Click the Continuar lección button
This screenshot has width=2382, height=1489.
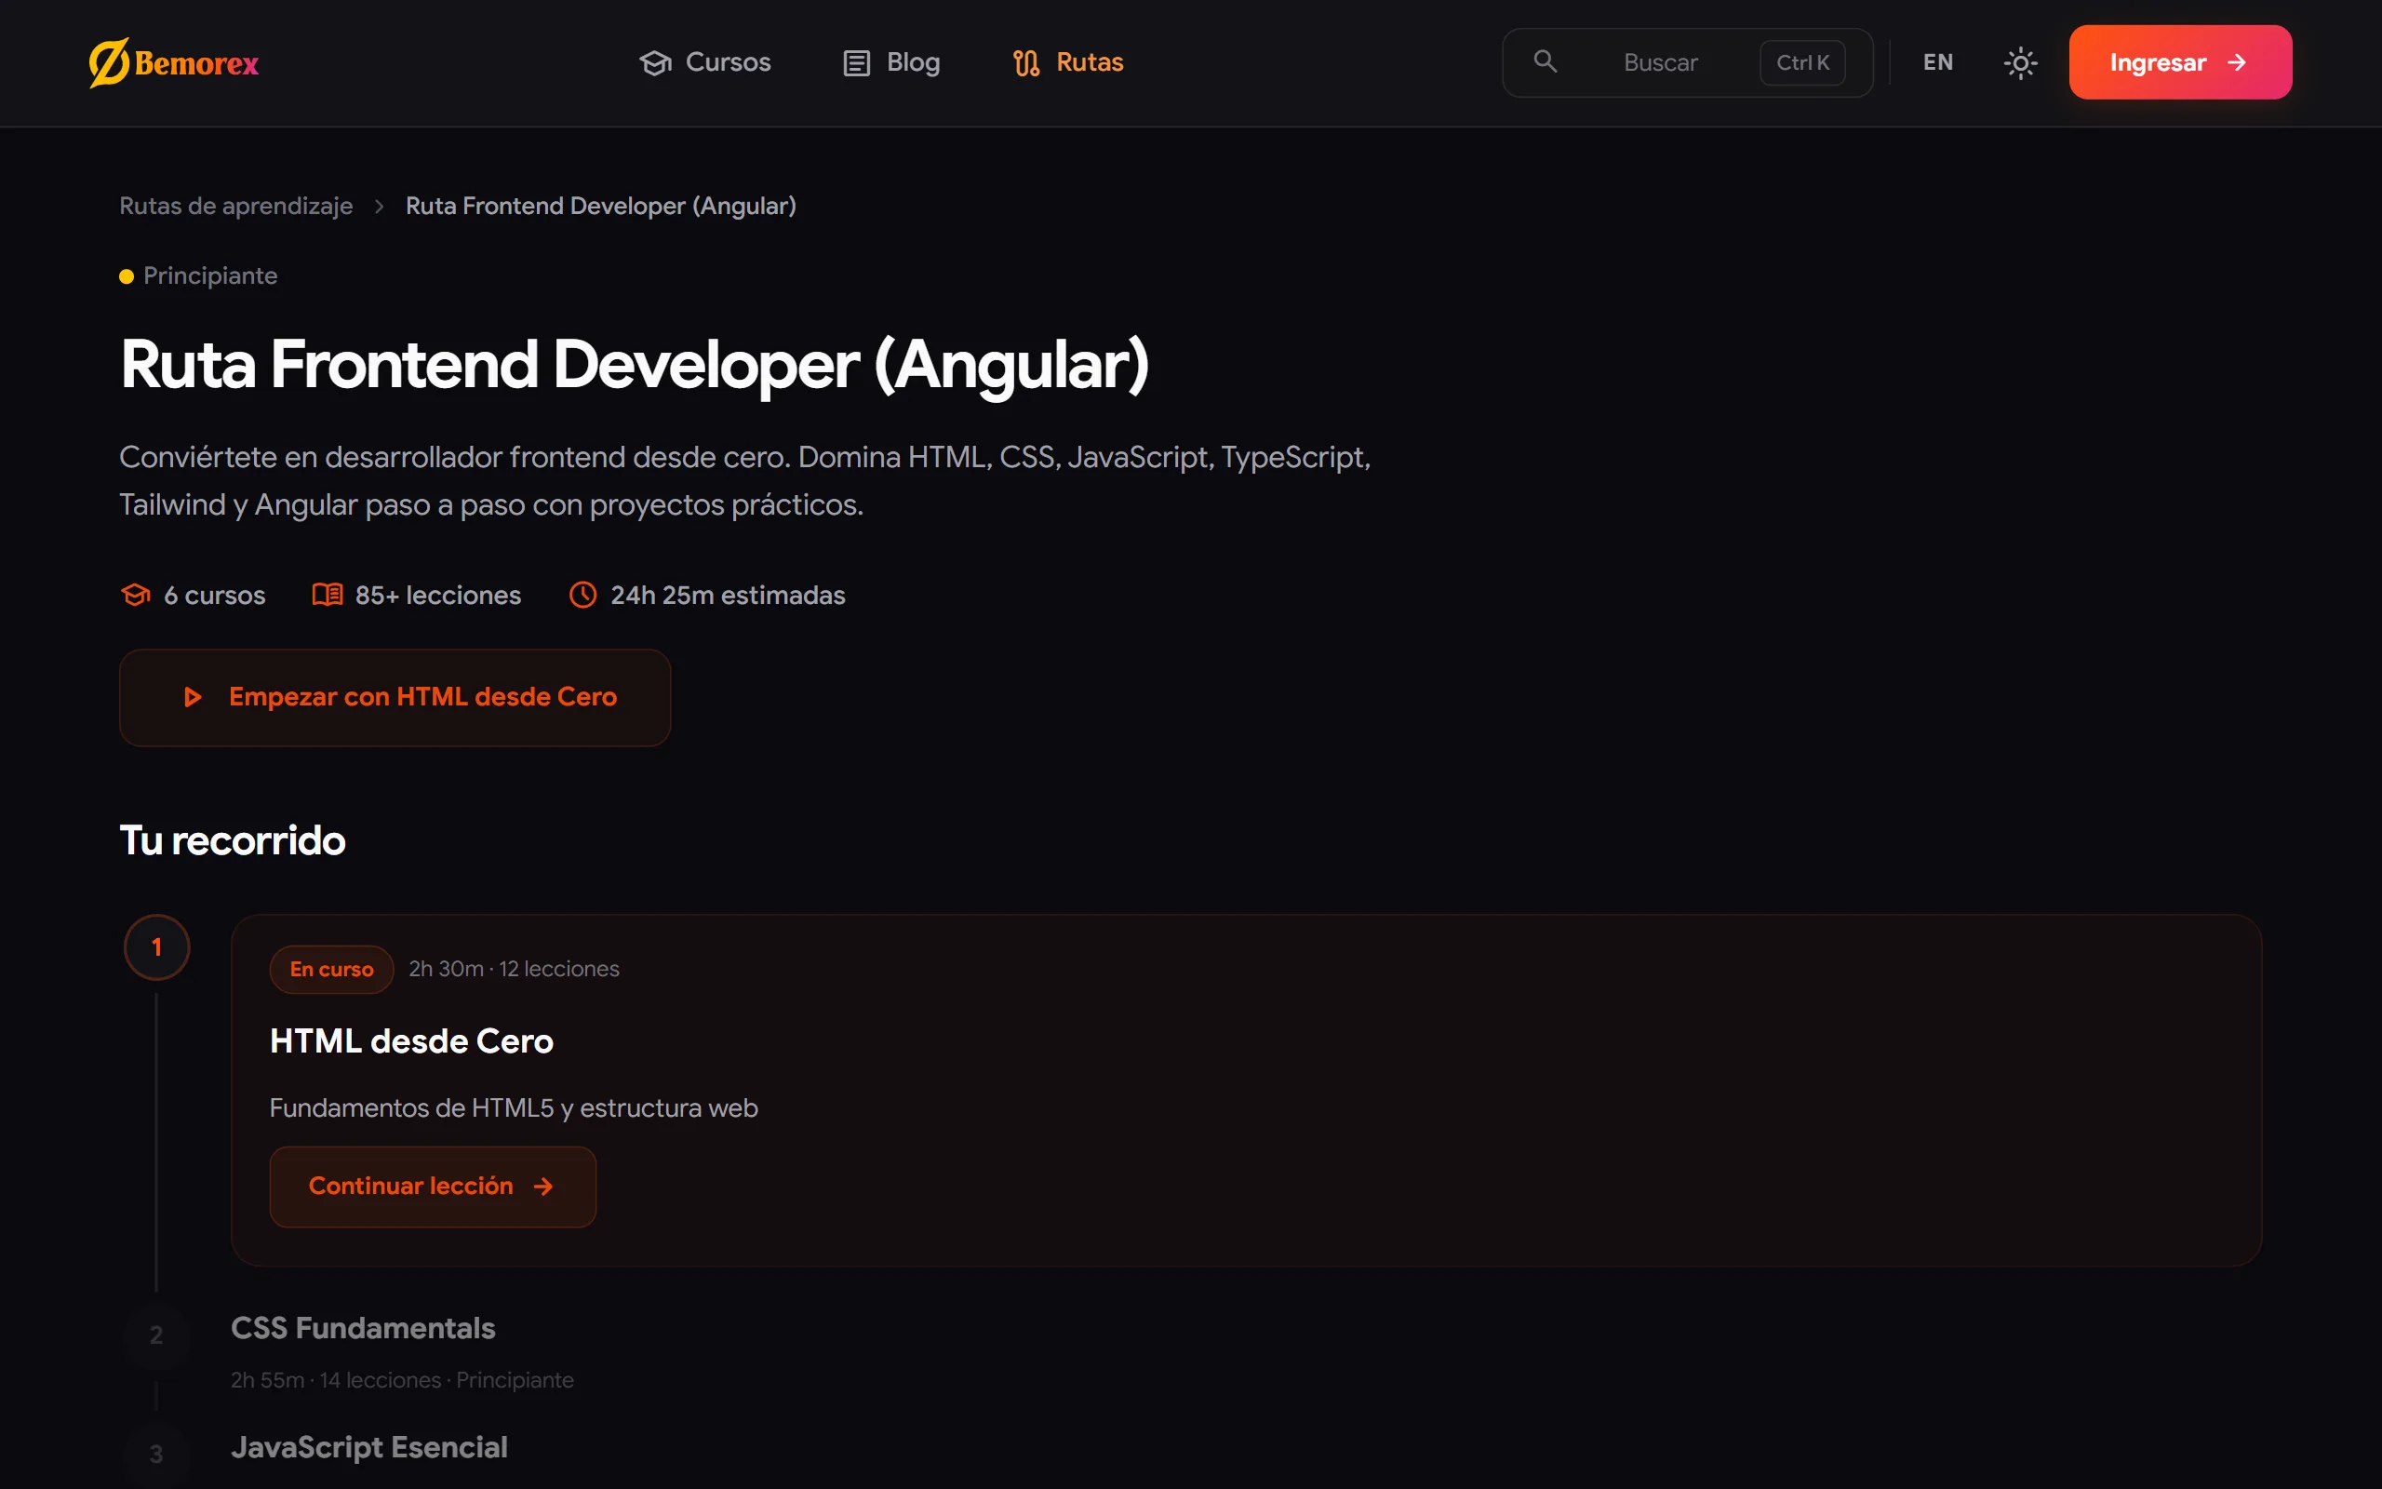433,1187
